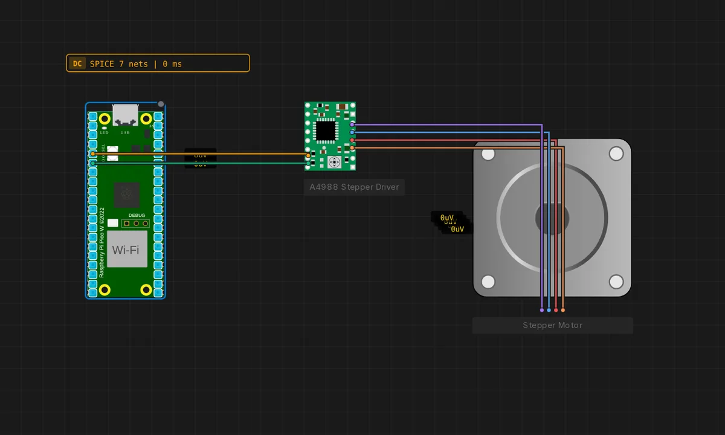Click the bottom-right mounting hole of the stepper motor
Screen dimensions: 725x435
tap(616, 282)
